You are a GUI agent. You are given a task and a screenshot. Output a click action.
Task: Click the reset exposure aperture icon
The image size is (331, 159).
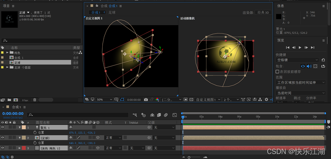(266, 99)
